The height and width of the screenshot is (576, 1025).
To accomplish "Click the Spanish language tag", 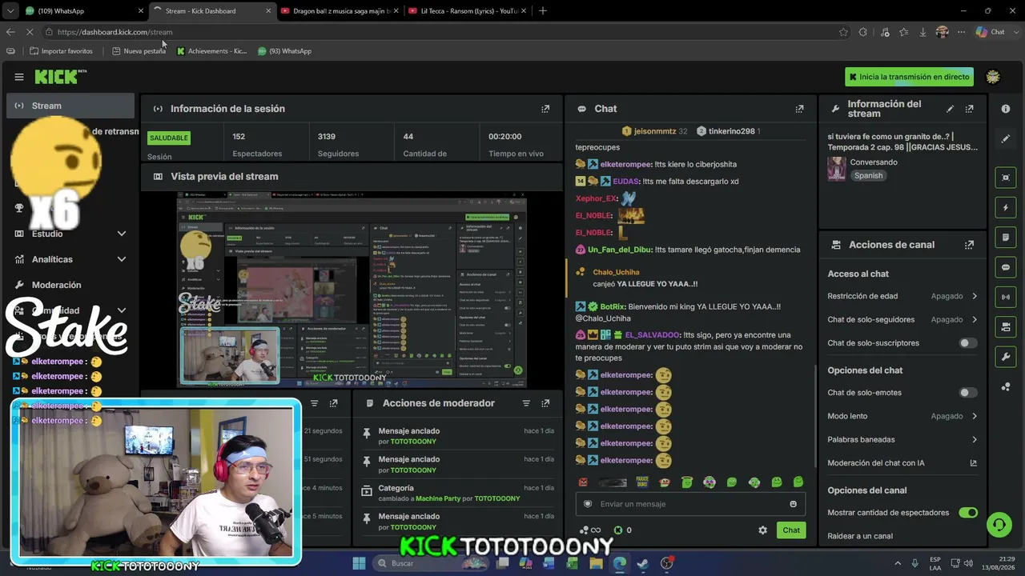I will pos(868,176).
